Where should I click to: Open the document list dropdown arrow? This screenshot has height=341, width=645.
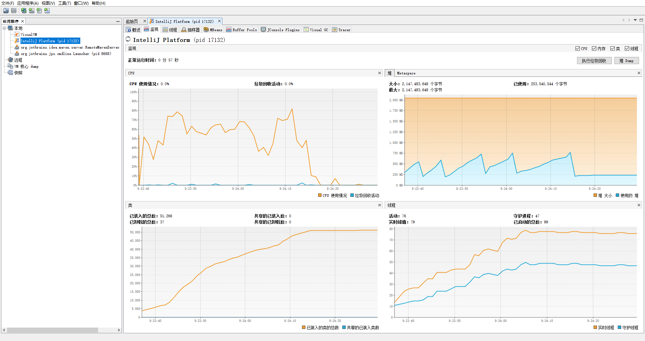(x=635, y=20)
